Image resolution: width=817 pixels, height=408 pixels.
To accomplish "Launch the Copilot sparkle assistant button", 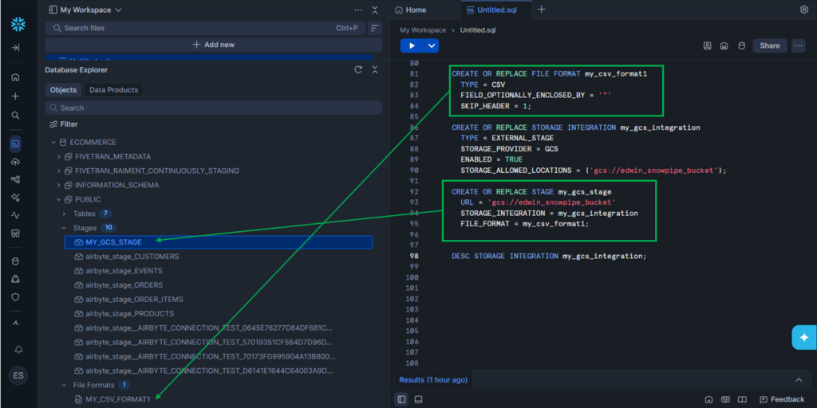I will 804,337.
